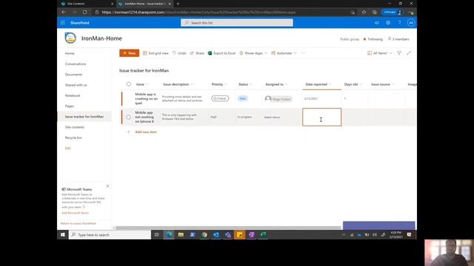
Task: Open File Explorer from the taskbar
Action: coord(181,235)
